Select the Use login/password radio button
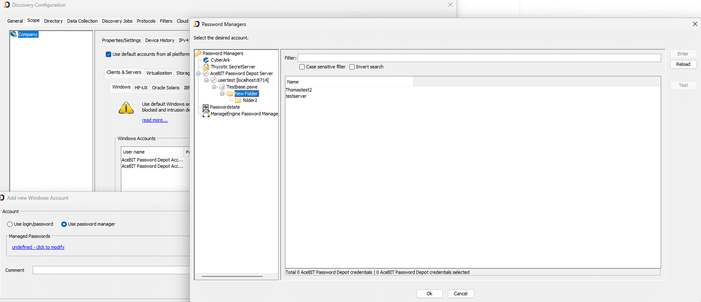Image resolution: width=701 pixels, height=302 pixels. [10, 224]
